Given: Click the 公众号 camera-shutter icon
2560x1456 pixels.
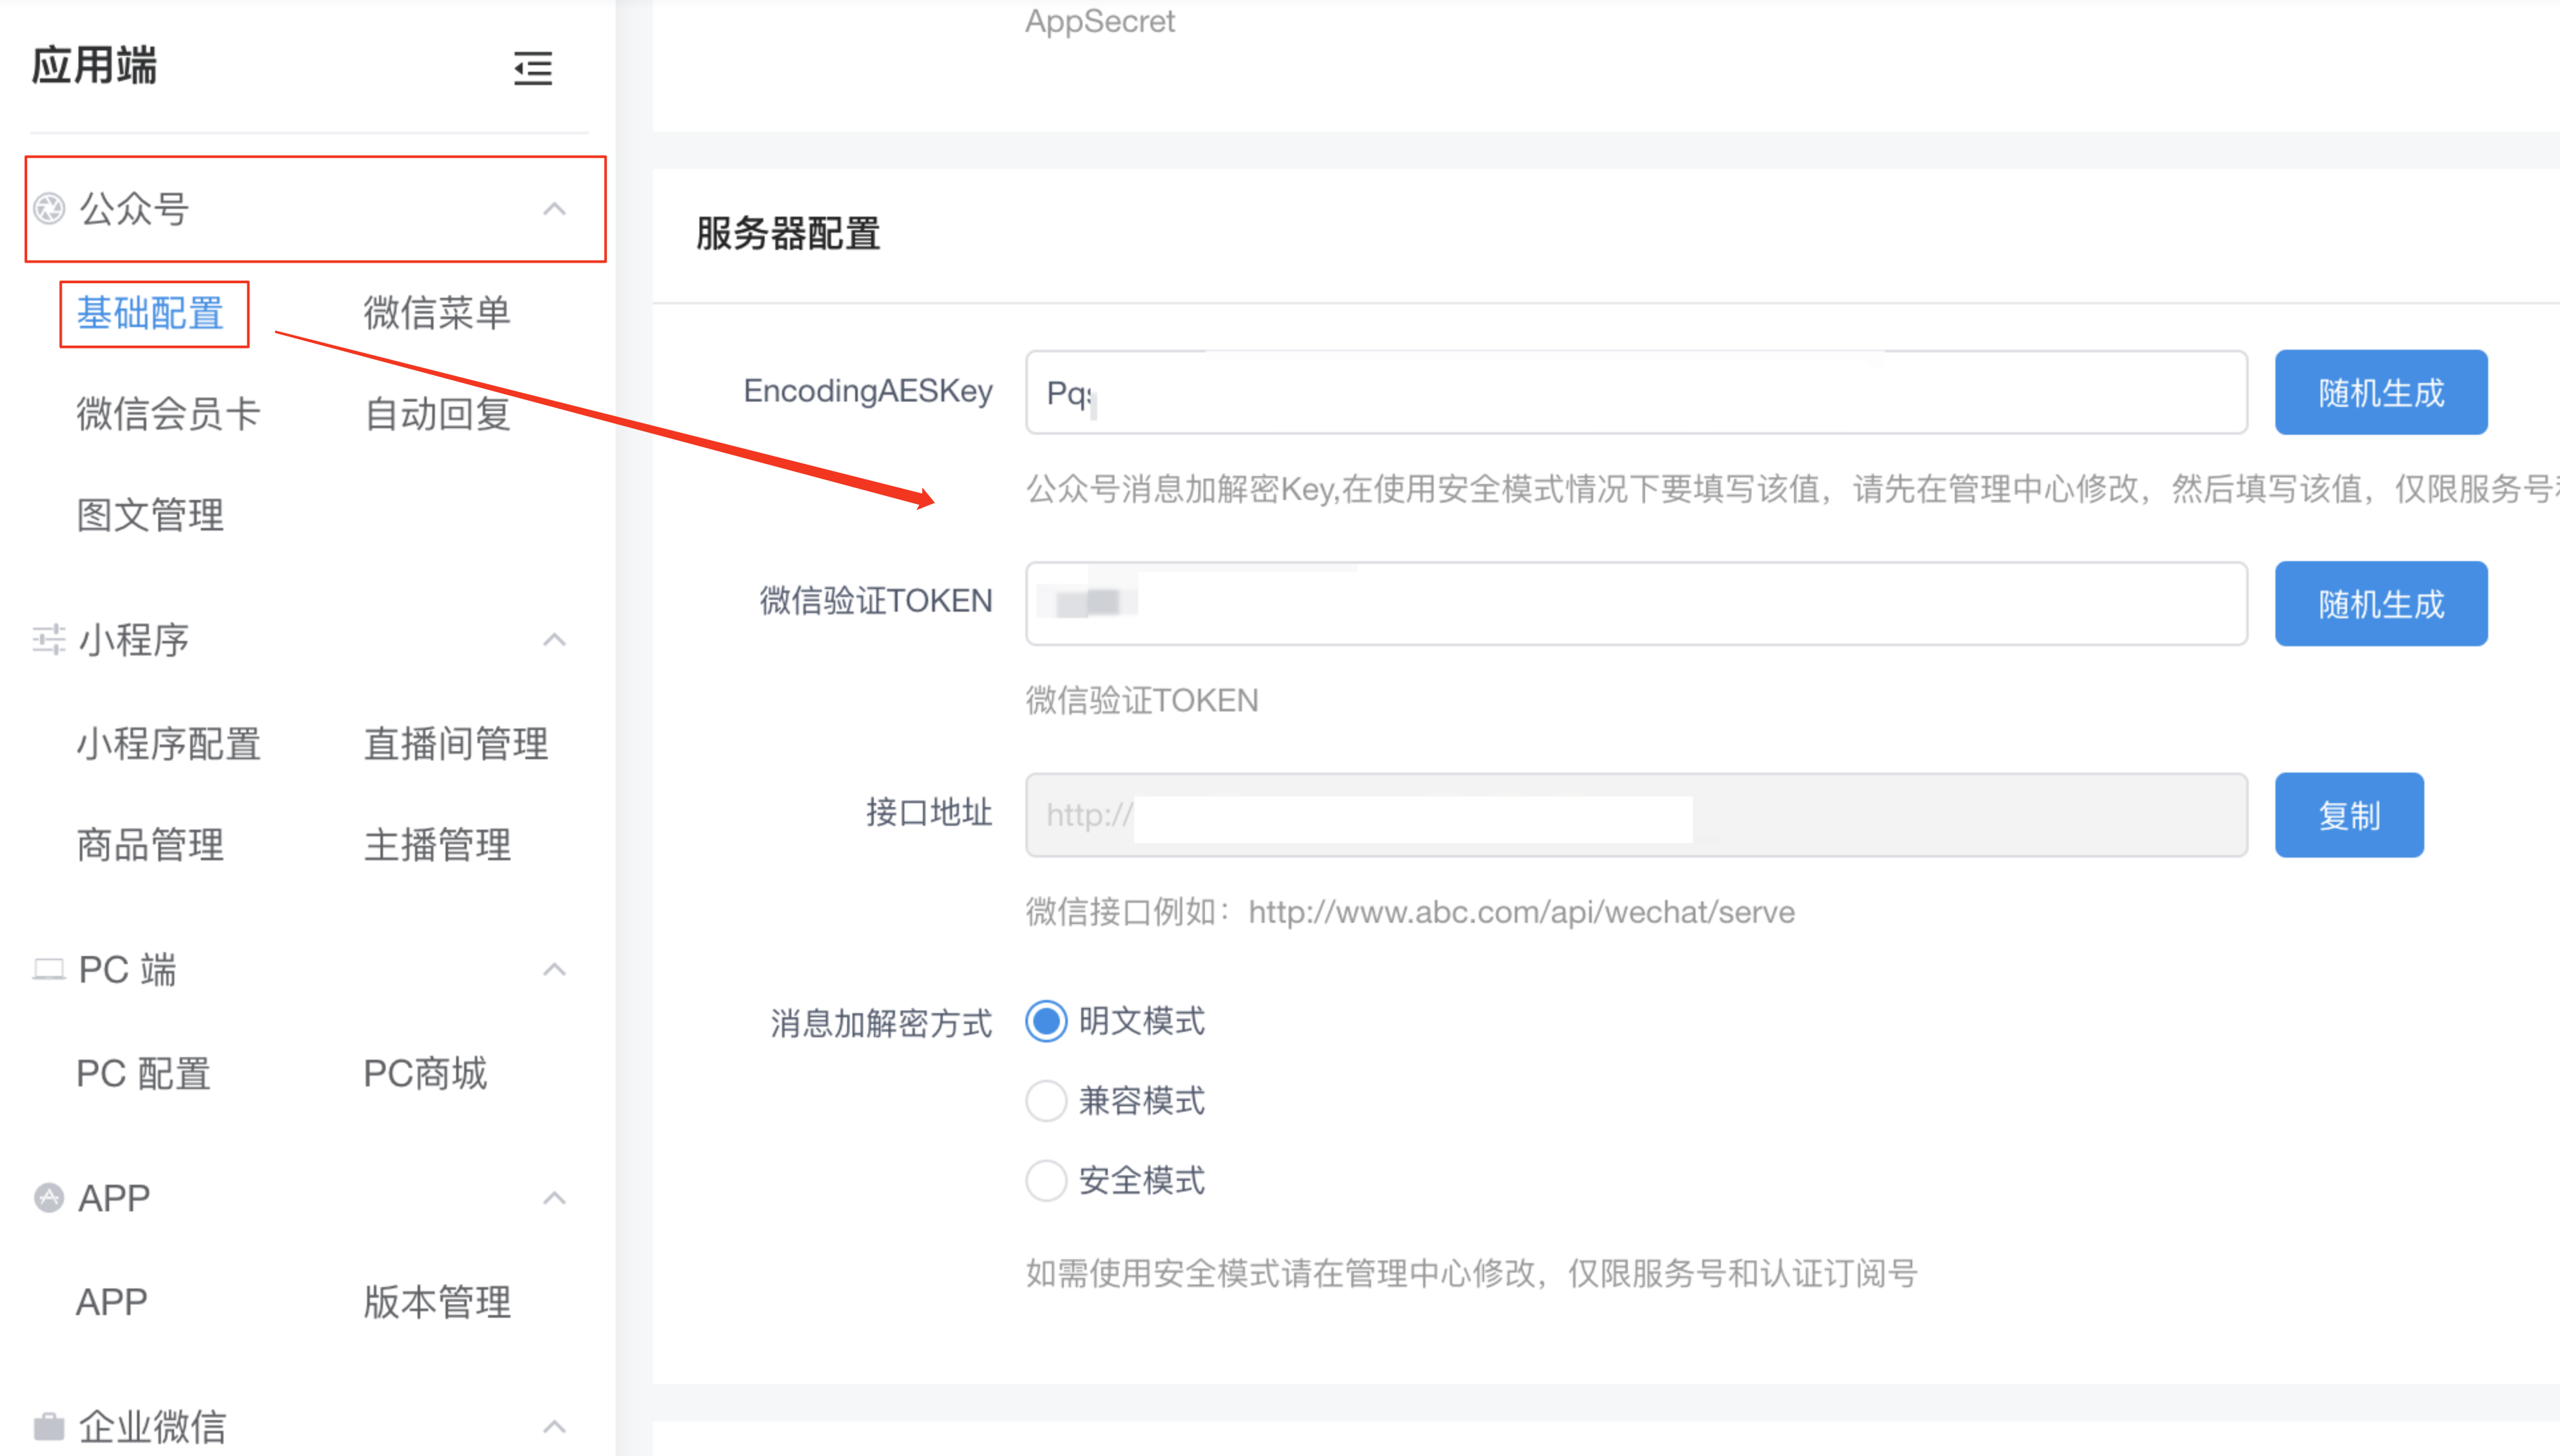Looking at the screenshot, I should pyautogui.click(x=49, y=209).
